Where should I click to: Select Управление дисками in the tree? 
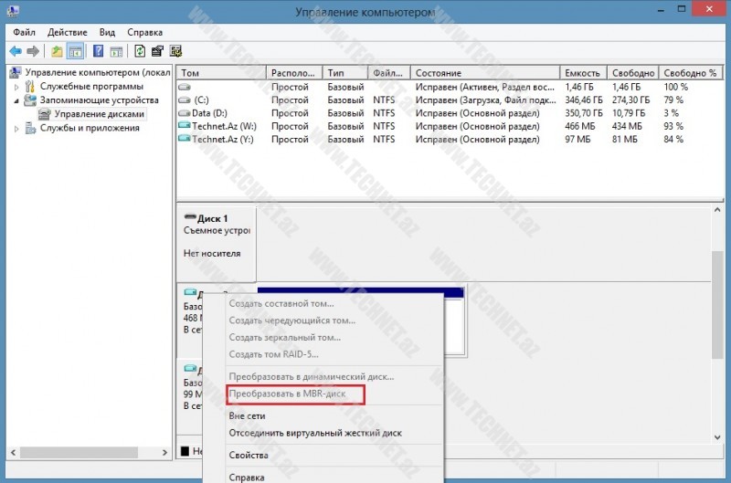pyautogui.click(x=99, y=114)
